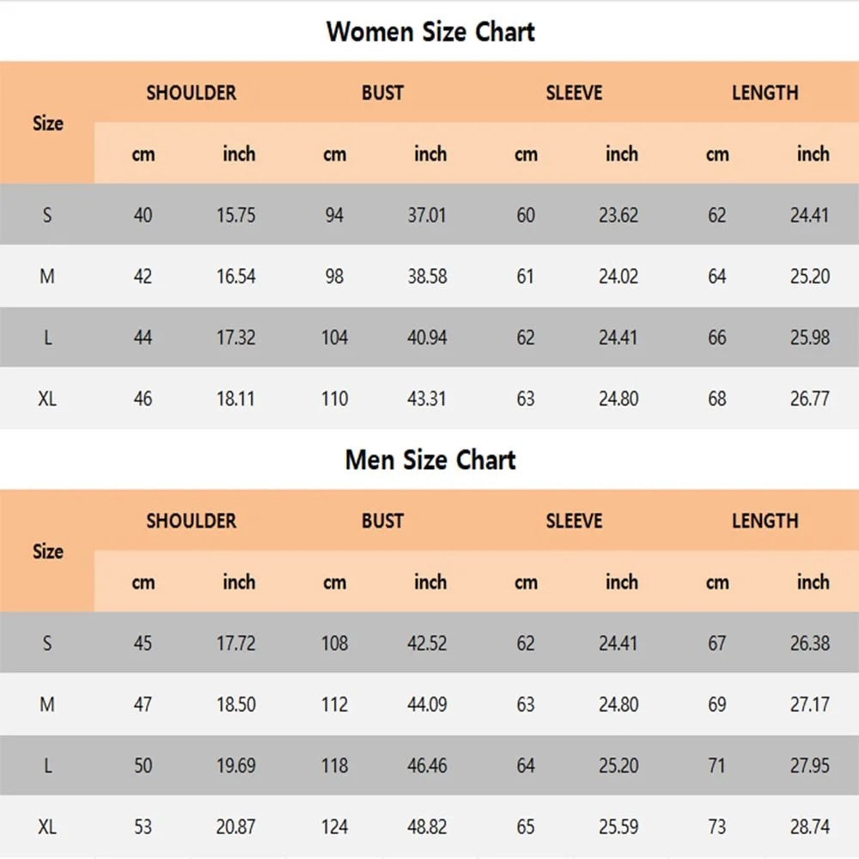Click the 44.09 bust inch cell

(427, 704)
